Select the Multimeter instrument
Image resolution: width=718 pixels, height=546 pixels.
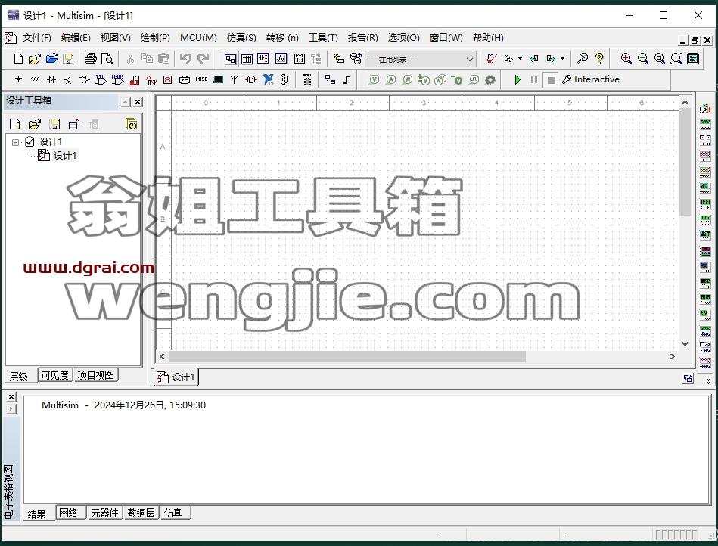point(705,108)
